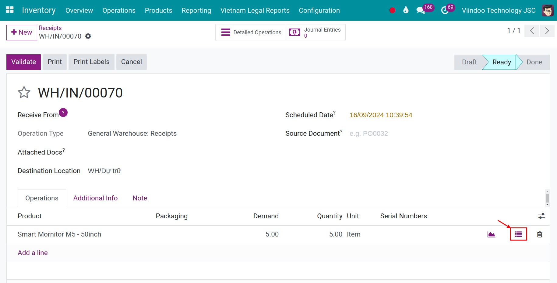Go back via Receipts breadcrumb
This screenshot has width=557, height=283.
[50, 28]
